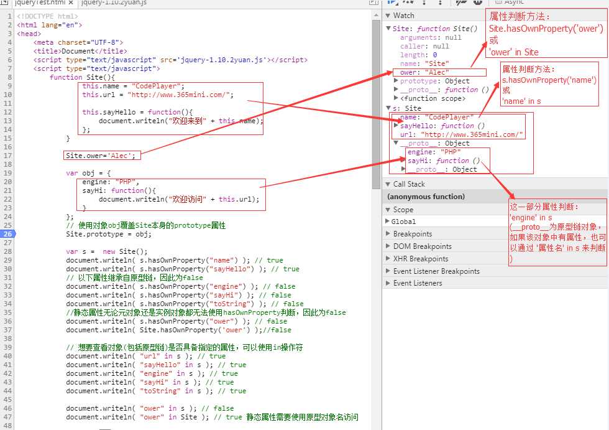Close the jqueryTest.html file tab
The width and height of the screenshot is (609, 430).
click(x=71, y=2)
